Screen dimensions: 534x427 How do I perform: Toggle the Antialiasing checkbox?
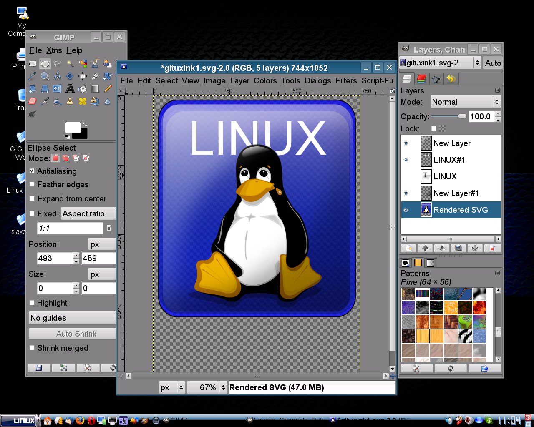(32, 171)
